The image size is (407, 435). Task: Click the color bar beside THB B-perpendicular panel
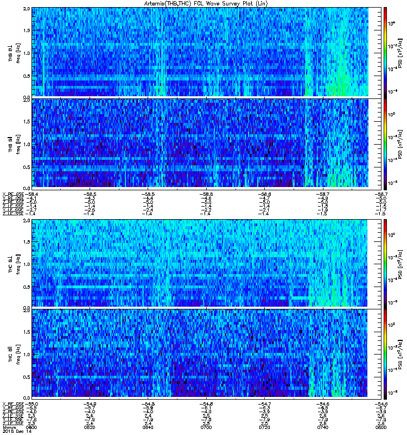[x=385, y=52]
